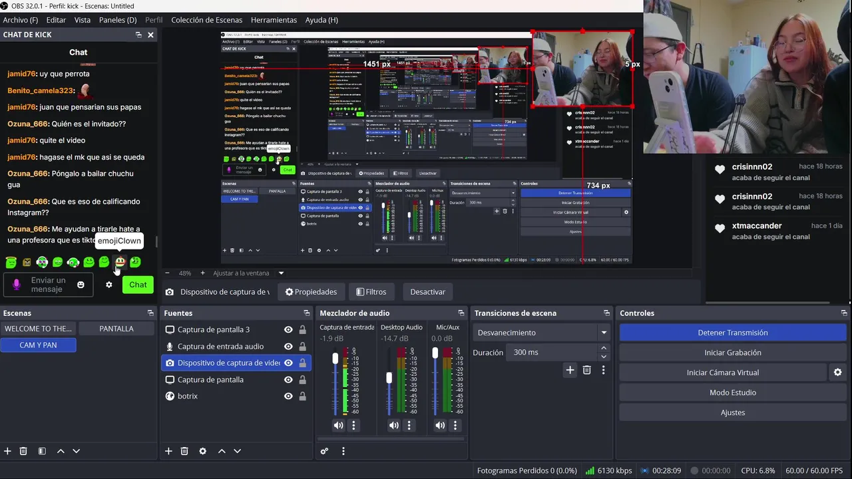Open the Herramientas menu
Image resolution: width=852 pixels, height=479 pixels.
[274, 20]
